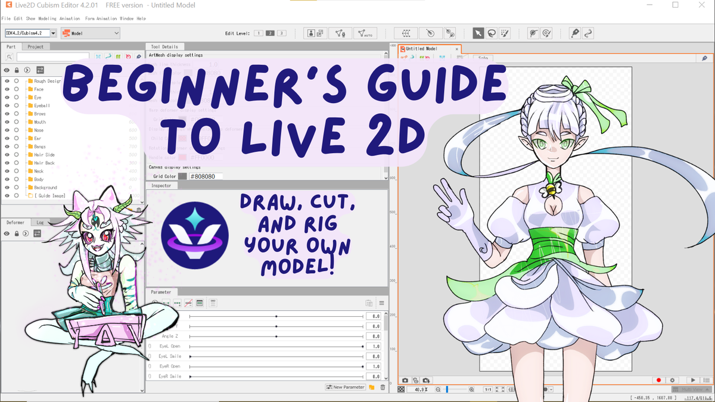
Task: Click the Solo button
Action: (x=483, y=58)
